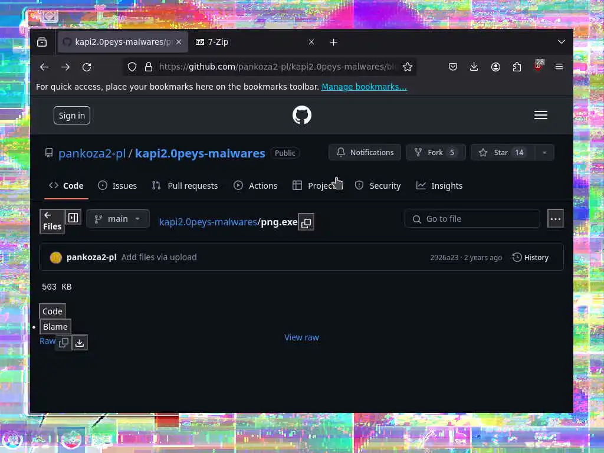
Task: Click the pankoza2-pl commit author avatar
Action: pyautogui.click(x=56, y=257)
